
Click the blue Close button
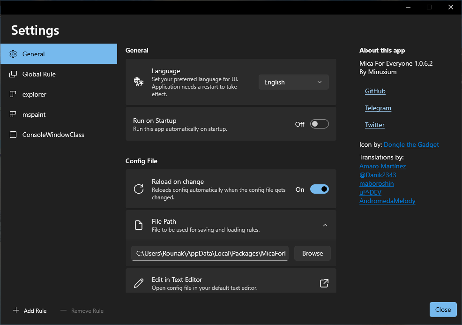click(x=443, y=310)
